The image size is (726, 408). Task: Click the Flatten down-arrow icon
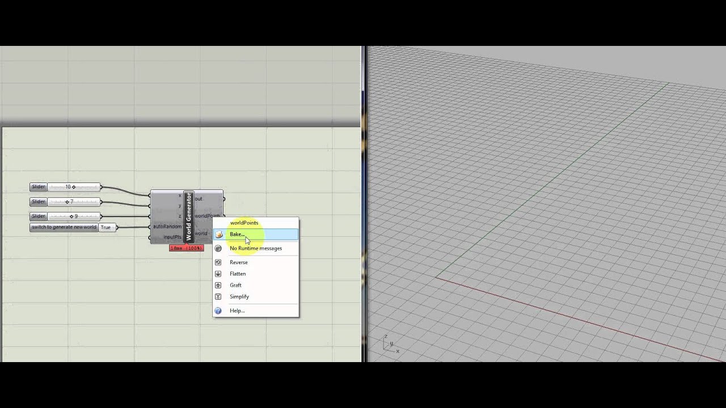218,274
